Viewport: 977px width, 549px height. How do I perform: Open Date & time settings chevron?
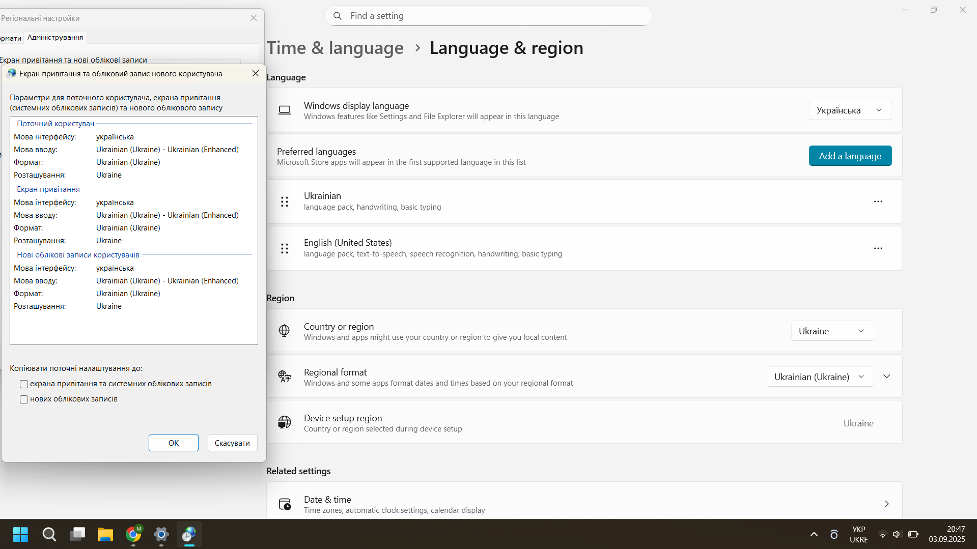click(887, 504)
